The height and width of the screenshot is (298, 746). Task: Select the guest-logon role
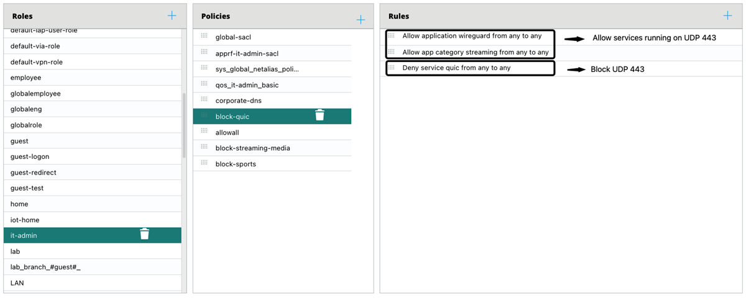[x=30, y=156]
